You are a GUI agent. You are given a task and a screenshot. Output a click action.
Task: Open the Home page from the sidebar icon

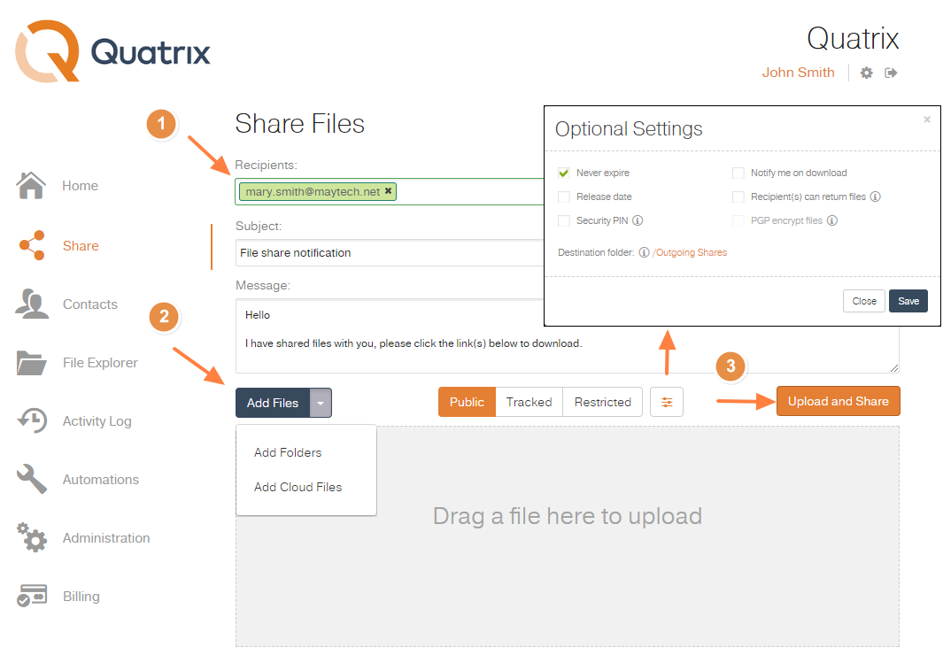pos(30,185)
